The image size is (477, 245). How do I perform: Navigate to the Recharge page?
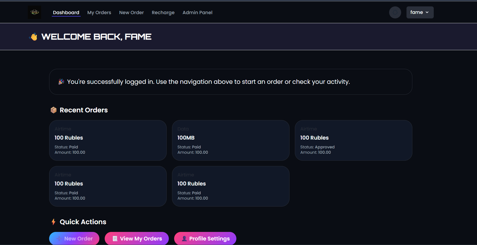click(163, 12)
